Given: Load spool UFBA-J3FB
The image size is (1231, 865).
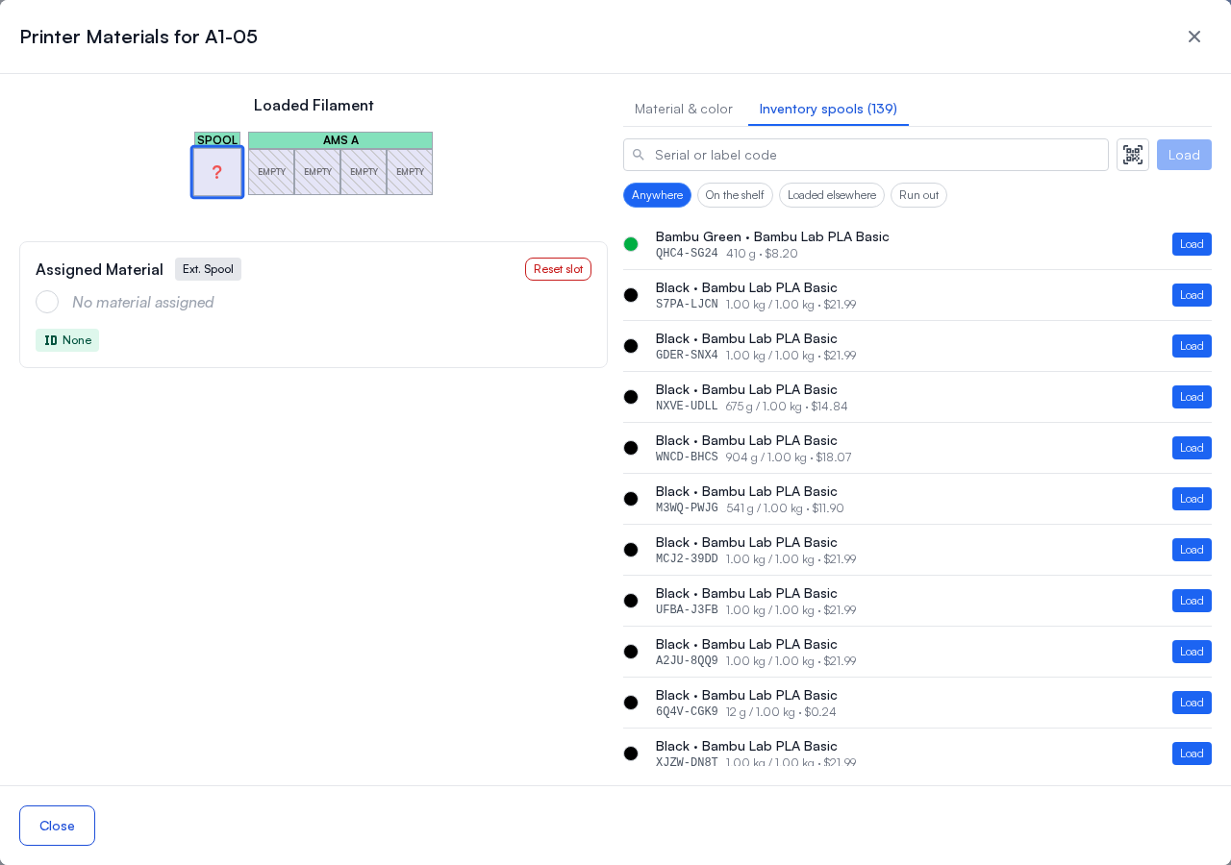Looking at the screenshot, I should point(1192,601).
